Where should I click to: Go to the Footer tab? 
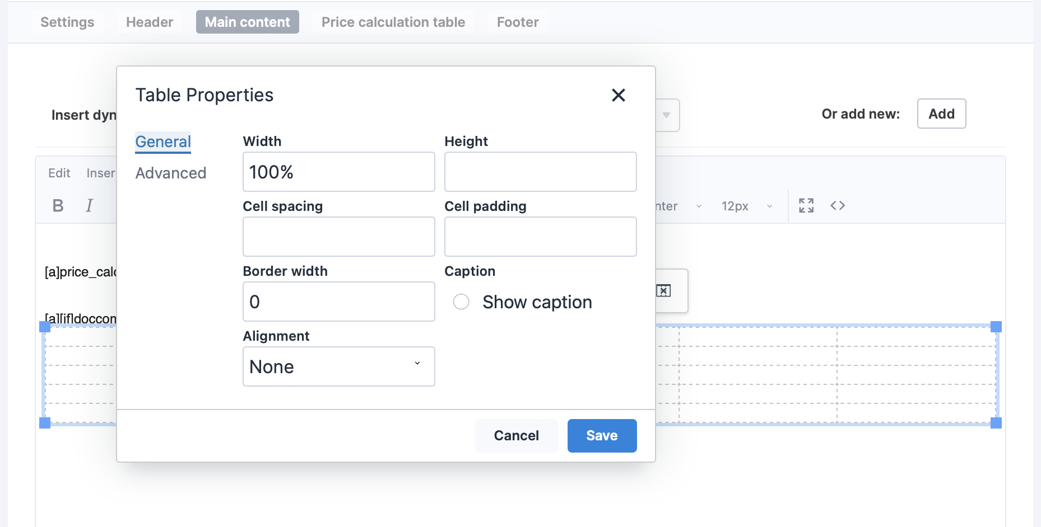517,22
